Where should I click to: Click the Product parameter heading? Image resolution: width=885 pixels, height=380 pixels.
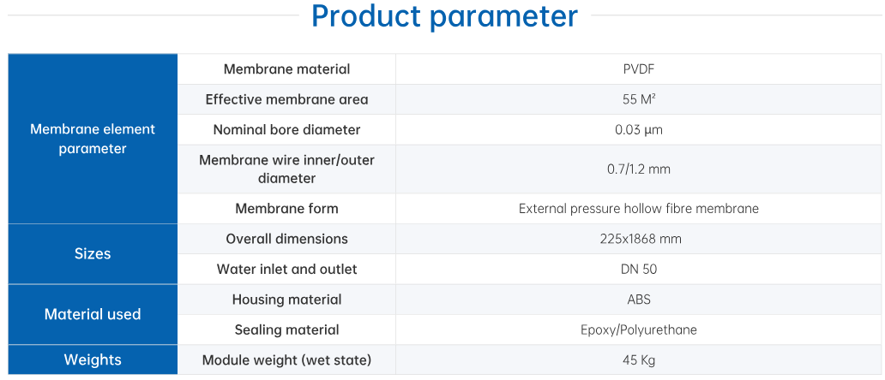point(444,17)
